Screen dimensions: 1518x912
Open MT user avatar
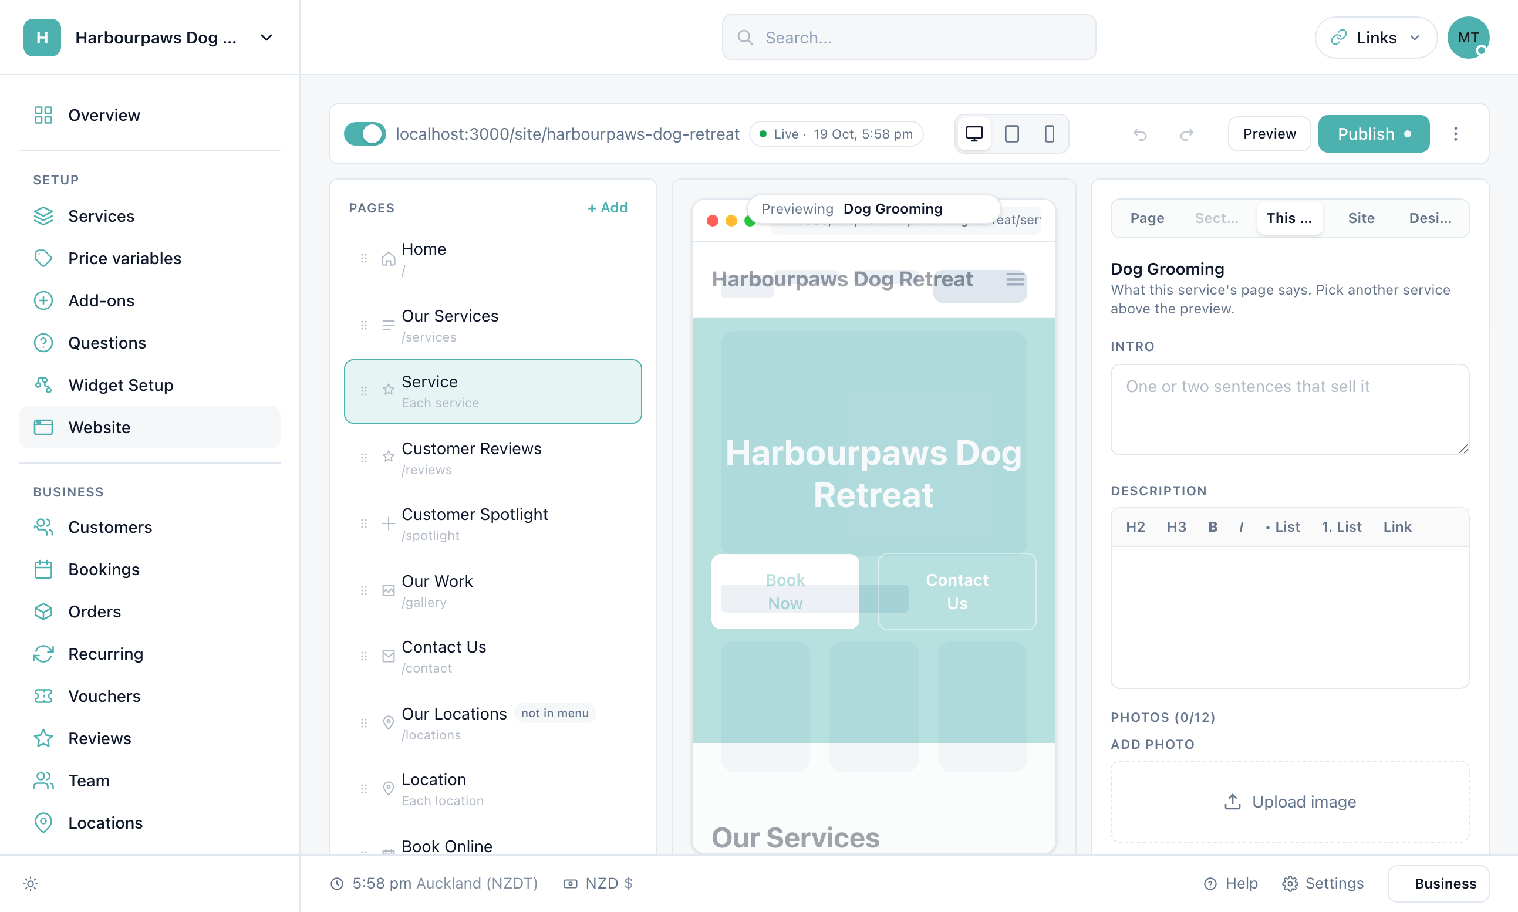tap(1468, 38)
